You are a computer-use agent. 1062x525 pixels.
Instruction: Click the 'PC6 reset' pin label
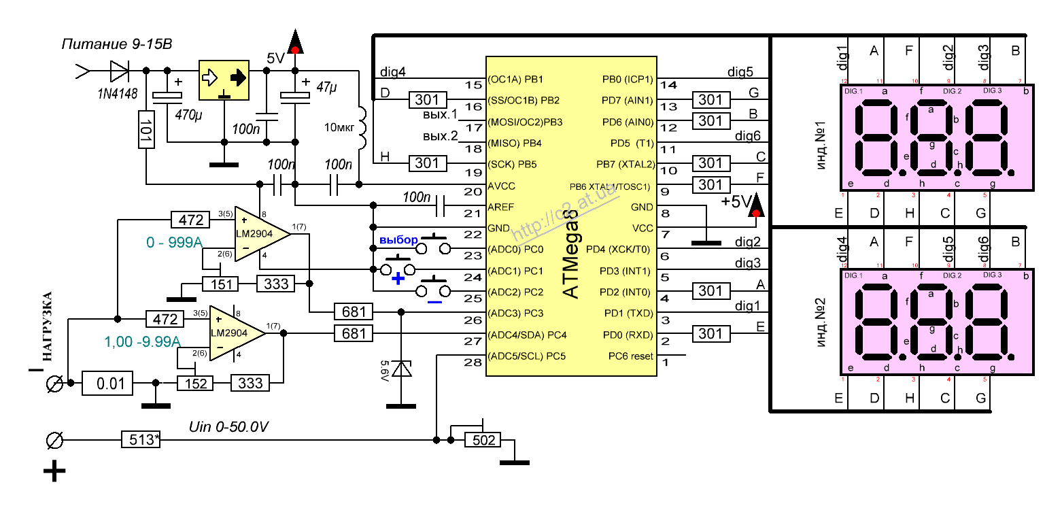tap(631, 356)
